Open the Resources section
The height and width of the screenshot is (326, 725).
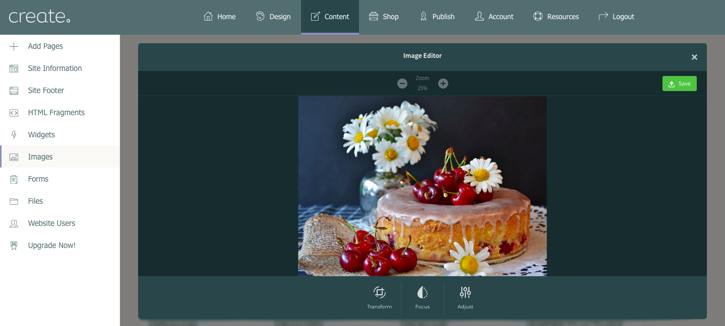[556, 17]
